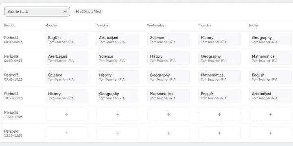
Task: Add a lesson to Friday Period 6
Action: [270, 133]
